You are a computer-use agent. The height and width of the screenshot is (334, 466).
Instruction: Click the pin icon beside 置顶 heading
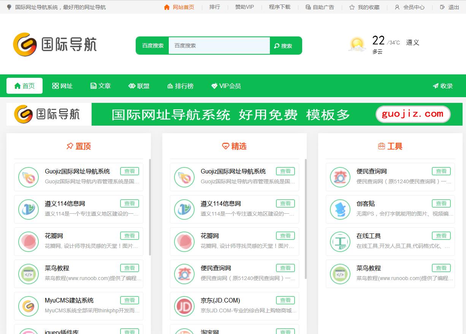pos(70,146)
